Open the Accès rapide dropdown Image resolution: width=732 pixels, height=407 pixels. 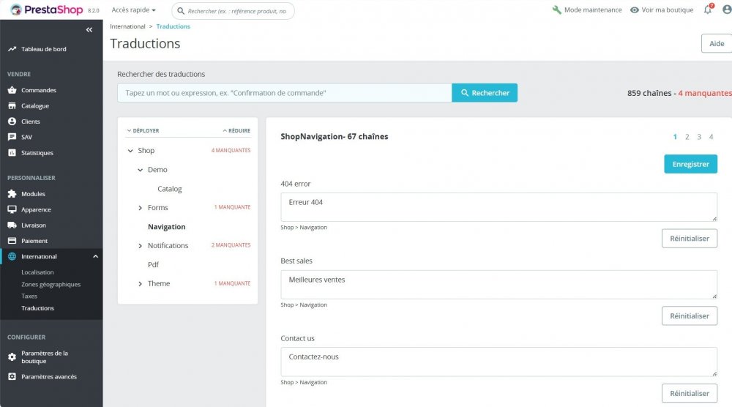click(x=133, y=10)
